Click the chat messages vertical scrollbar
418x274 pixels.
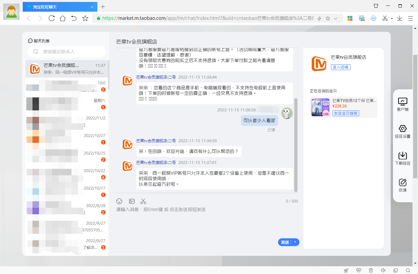[x=296, y=144]
